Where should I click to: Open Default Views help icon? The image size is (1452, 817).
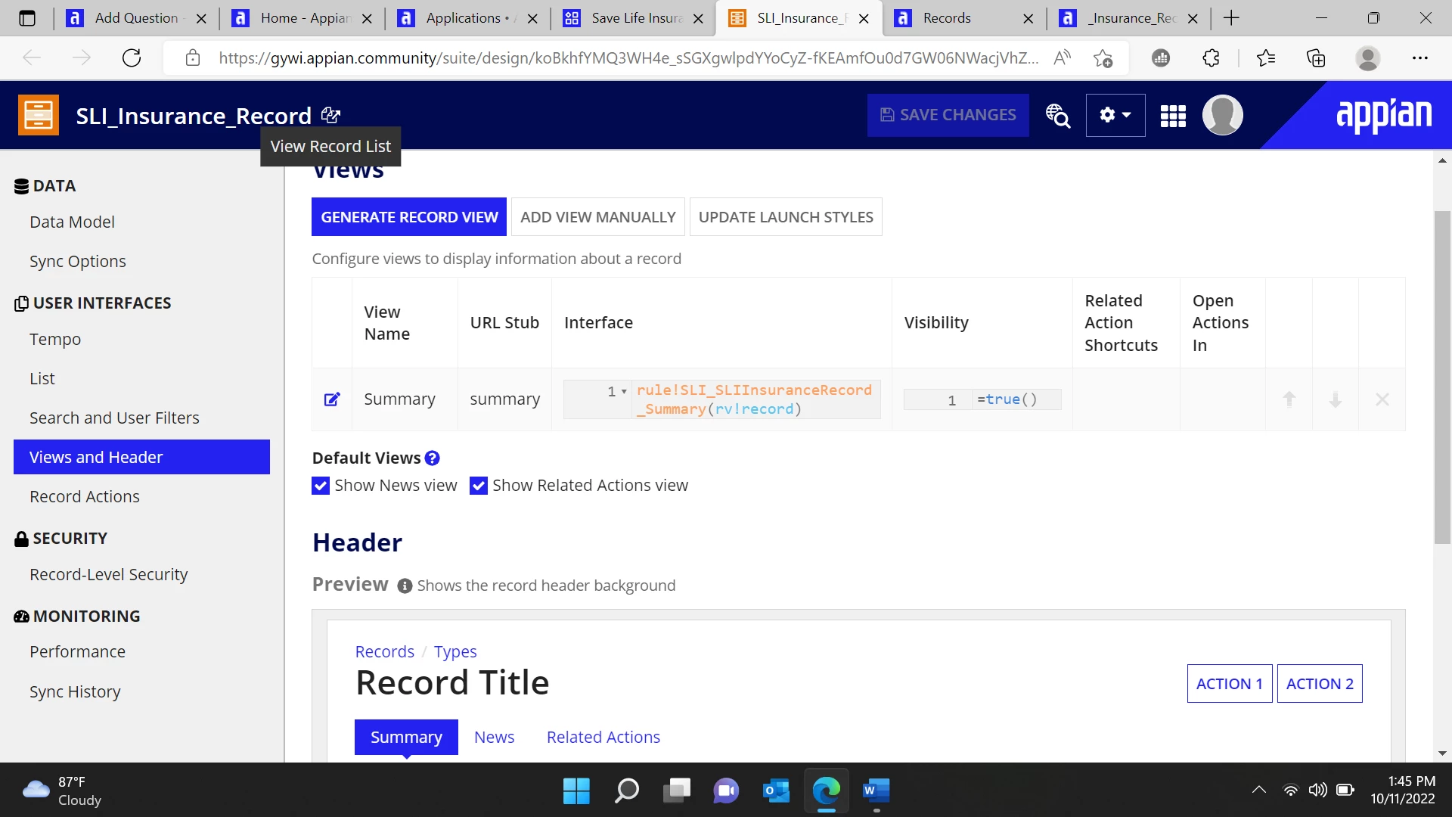click(432, 458)
